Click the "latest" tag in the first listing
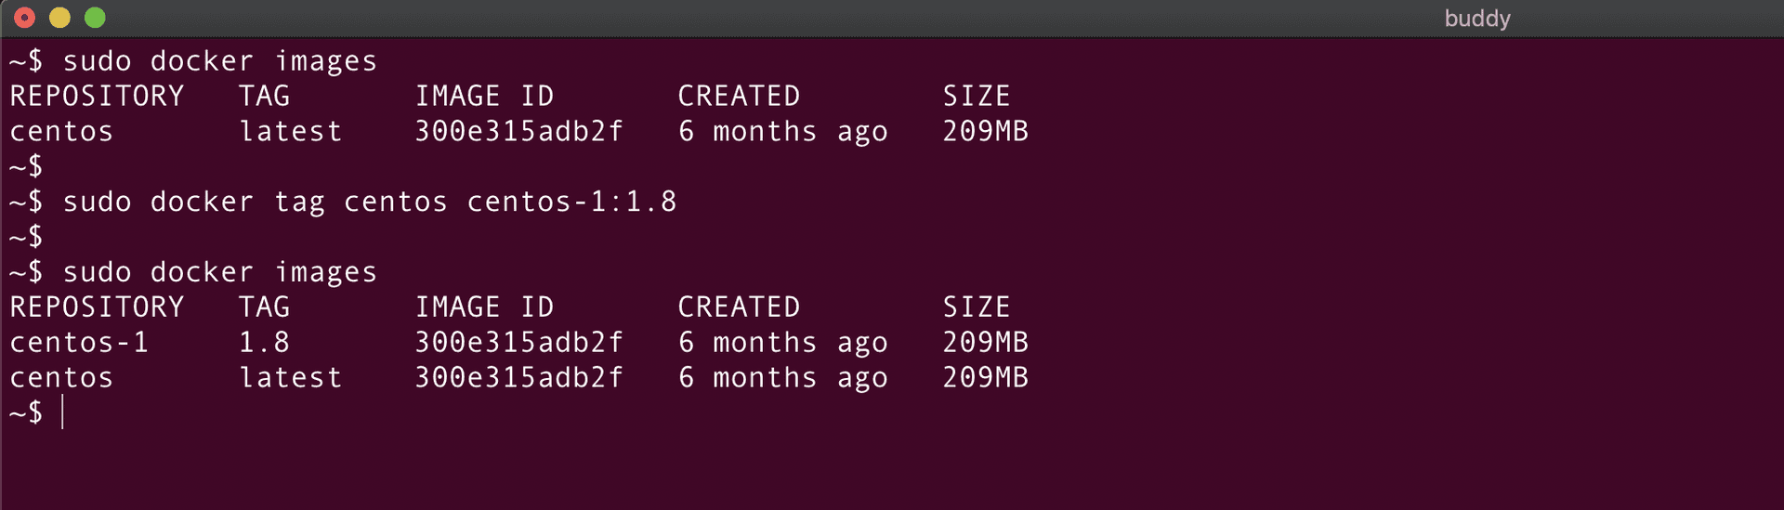 tap(291, 132)
